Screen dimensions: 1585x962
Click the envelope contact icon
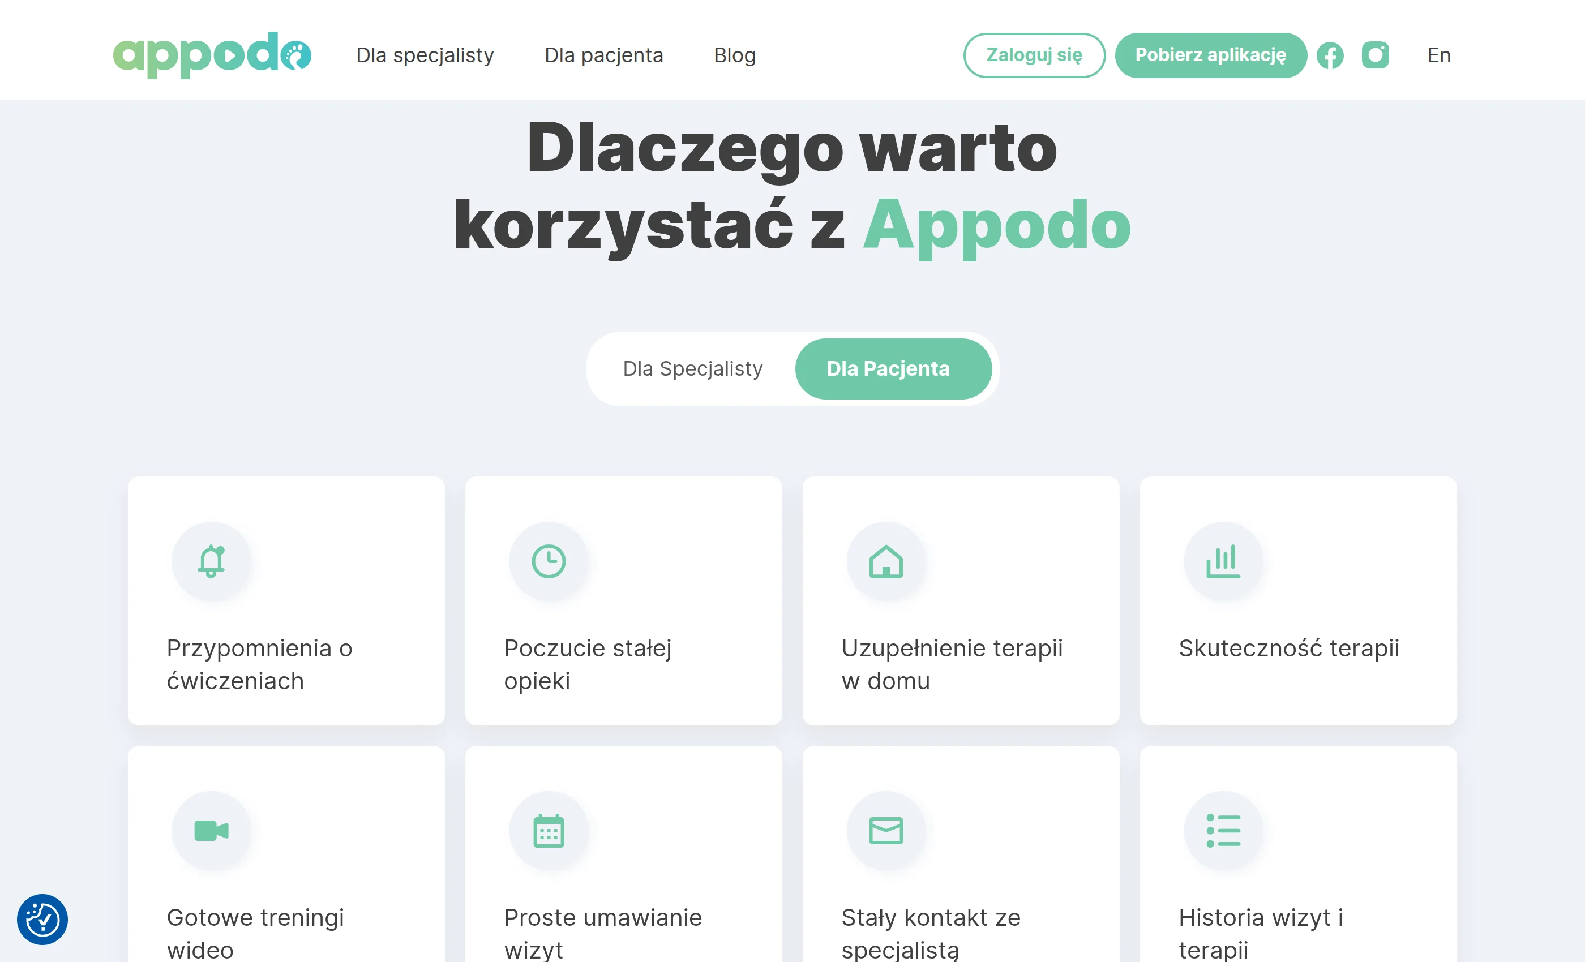click(886, 831)
